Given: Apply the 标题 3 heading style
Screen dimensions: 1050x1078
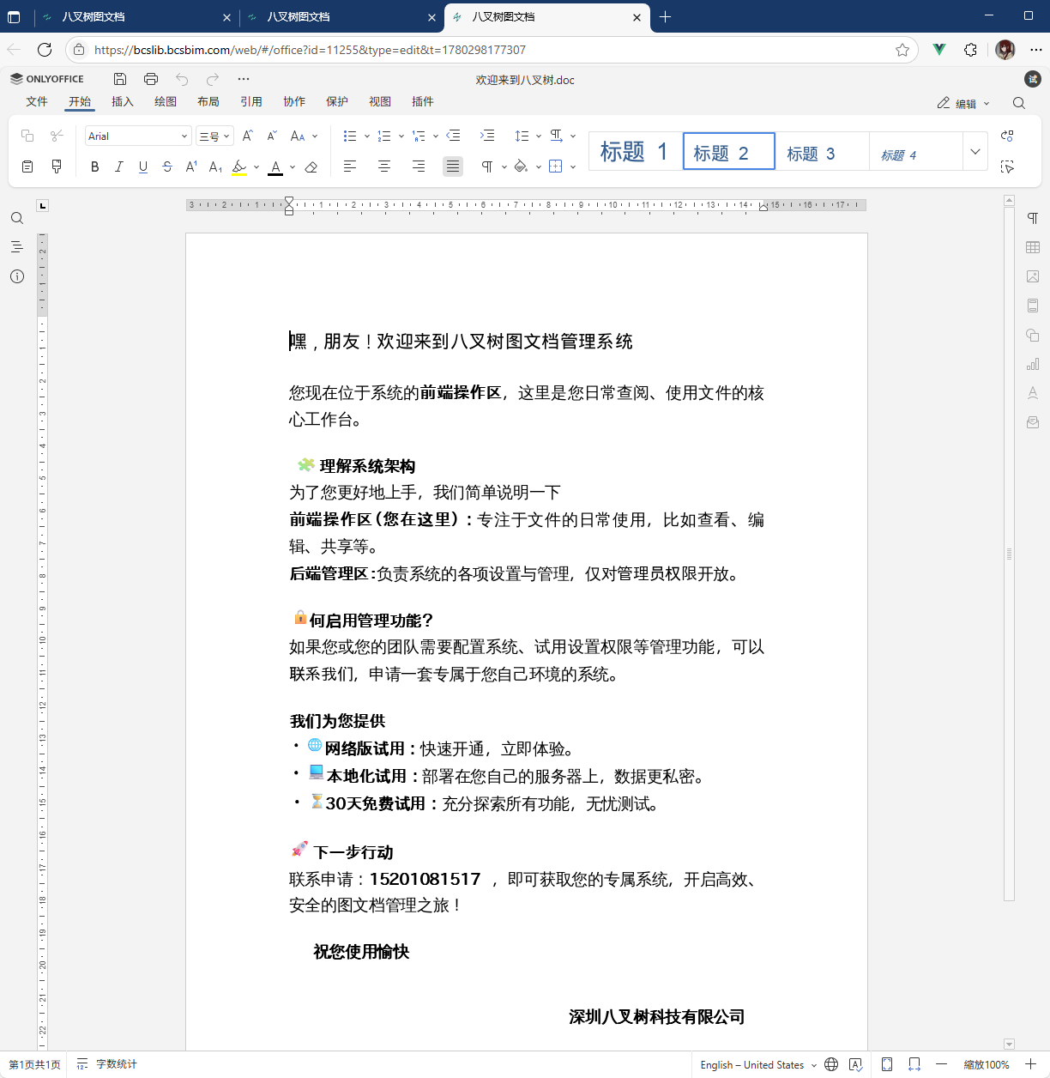Looking at the screenshot, I should [x=823, y=151].
